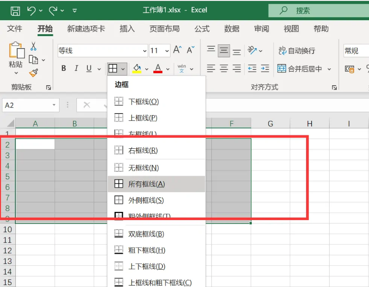Viewport: 369px width, 287px height.
Task: Click the increase font size icon
Action: click(177, 50)
